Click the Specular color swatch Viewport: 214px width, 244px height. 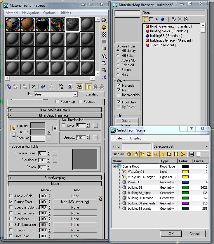38,139
